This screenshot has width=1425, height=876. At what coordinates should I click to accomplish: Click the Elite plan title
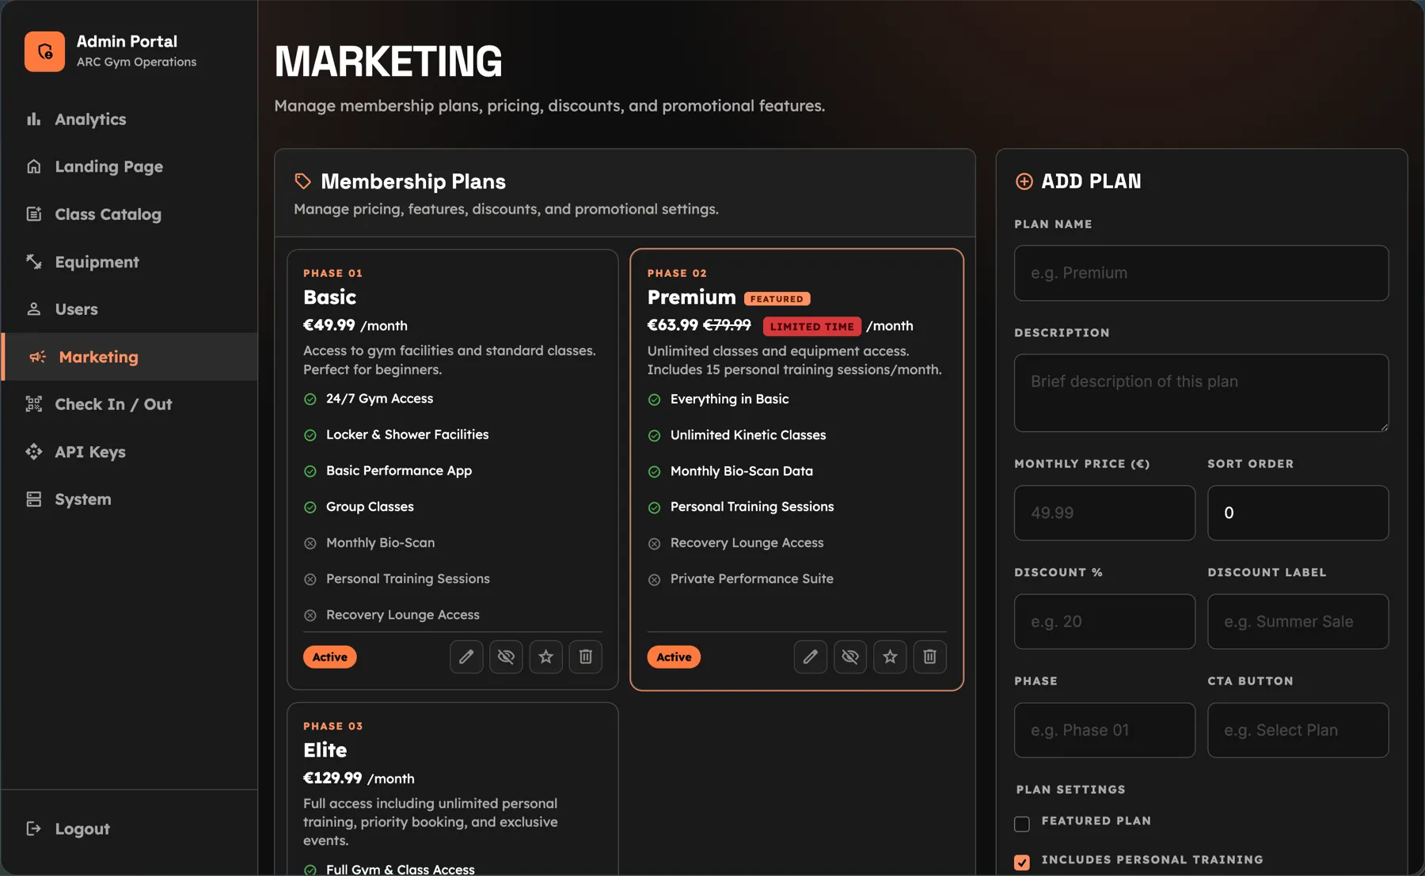pyautogui.click(x=325, y=750)
